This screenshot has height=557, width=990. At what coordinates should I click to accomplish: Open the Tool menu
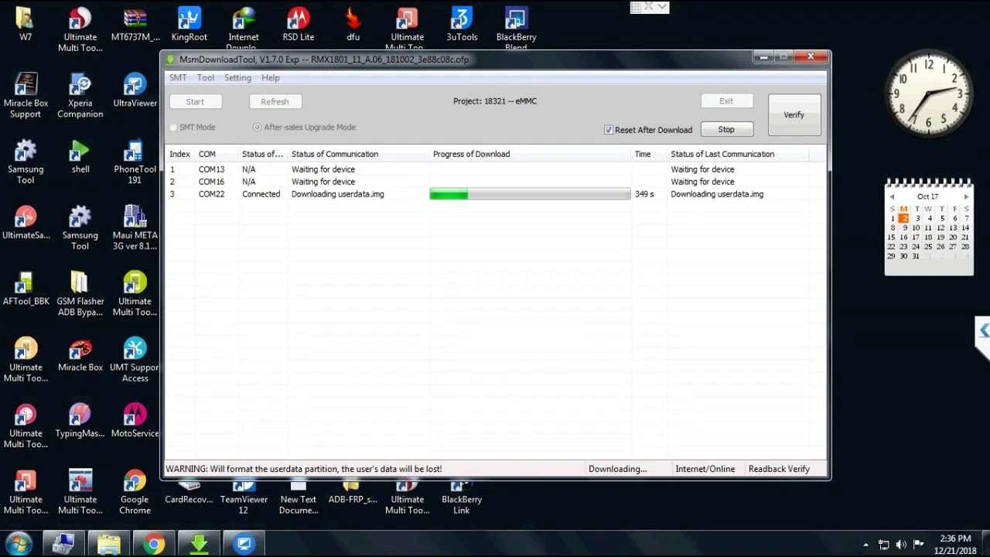206,77
